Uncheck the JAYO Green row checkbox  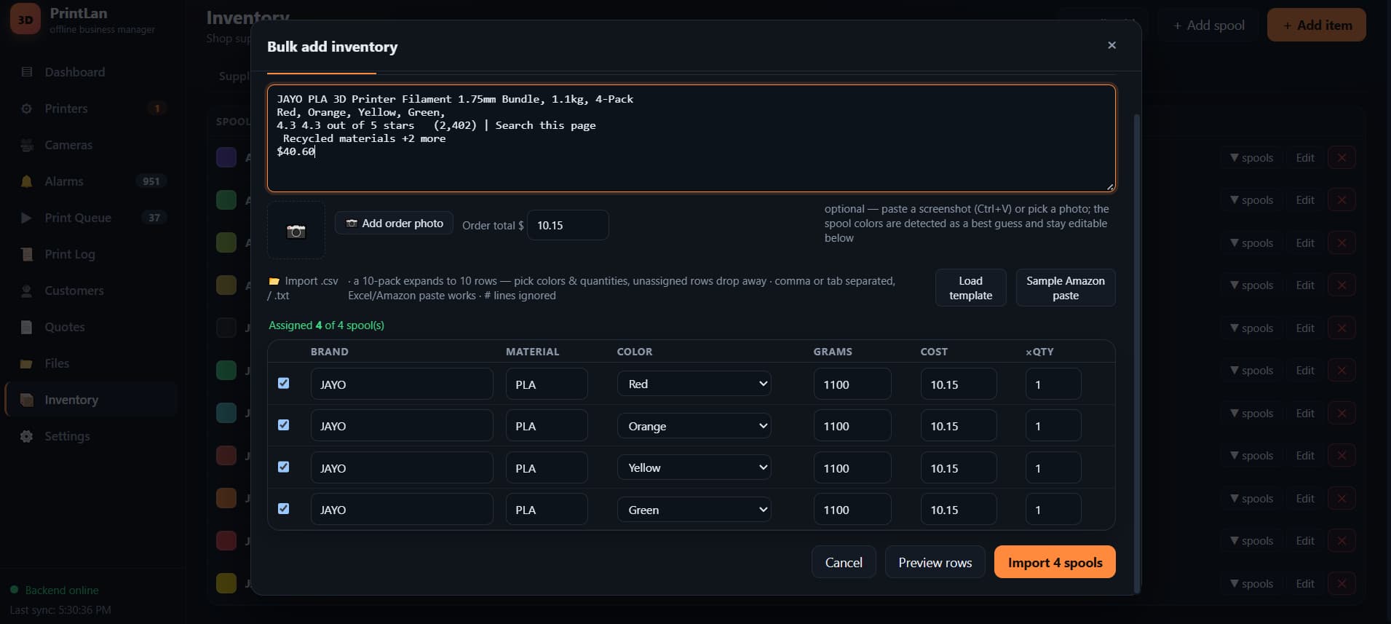click(284, 508)
